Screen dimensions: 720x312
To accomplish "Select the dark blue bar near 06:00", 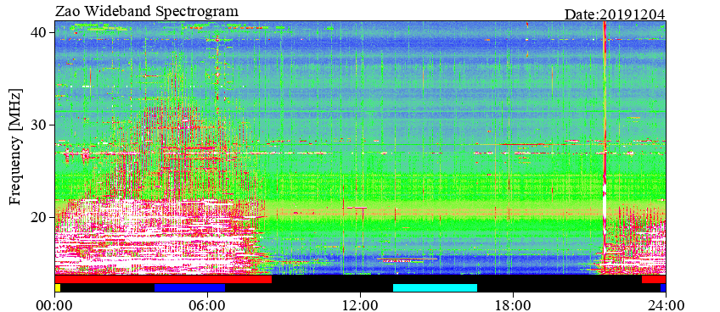I will [x=189, y=287].
